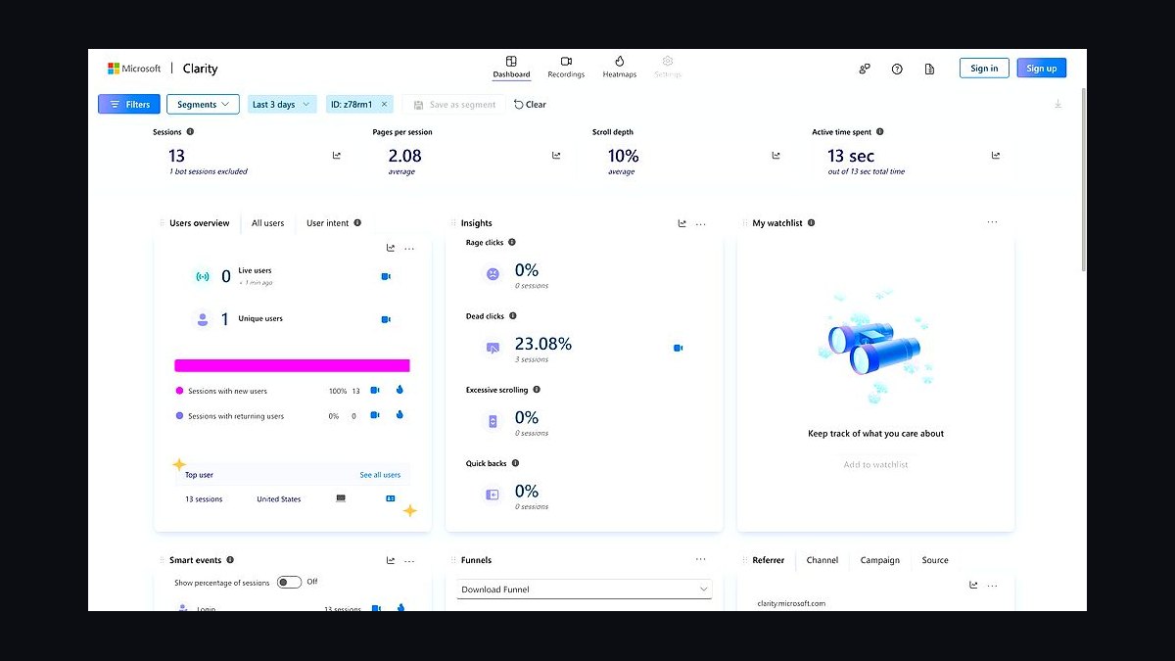Open the Pages per session trend chart icon
Image resolution: width=1175 pixels, height=661 pixels.
tap(556, 155)
